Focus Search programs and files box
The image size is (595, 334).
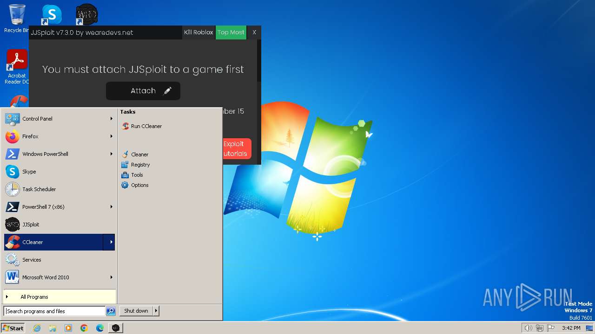point(54,311)
